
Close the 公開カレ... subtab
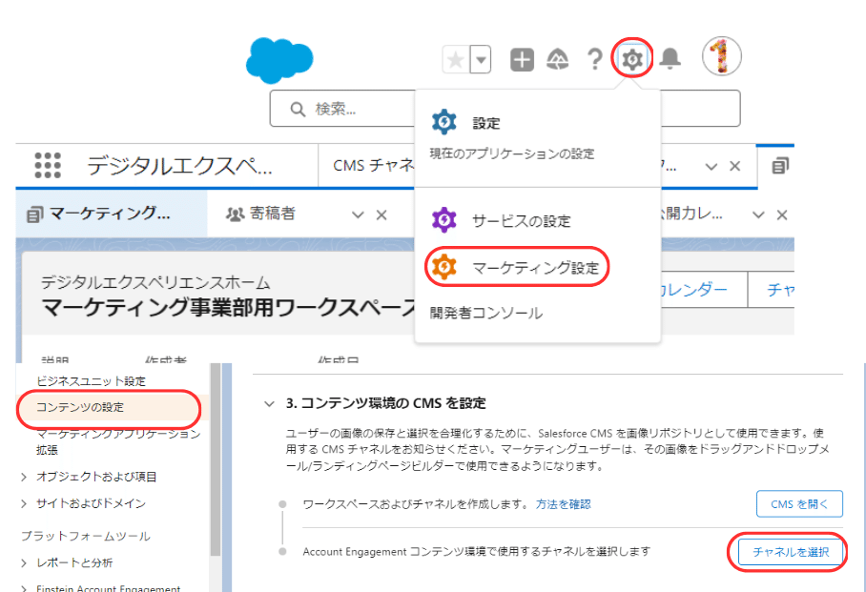782,214
